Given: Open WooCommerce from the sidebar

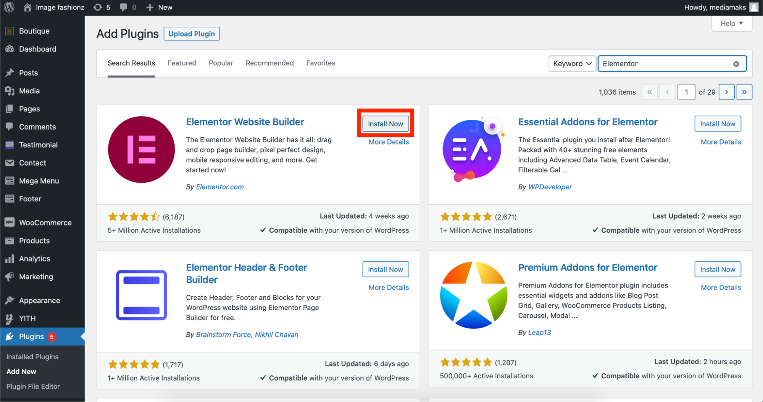Looking at the screenshot, I should (45, 223).
